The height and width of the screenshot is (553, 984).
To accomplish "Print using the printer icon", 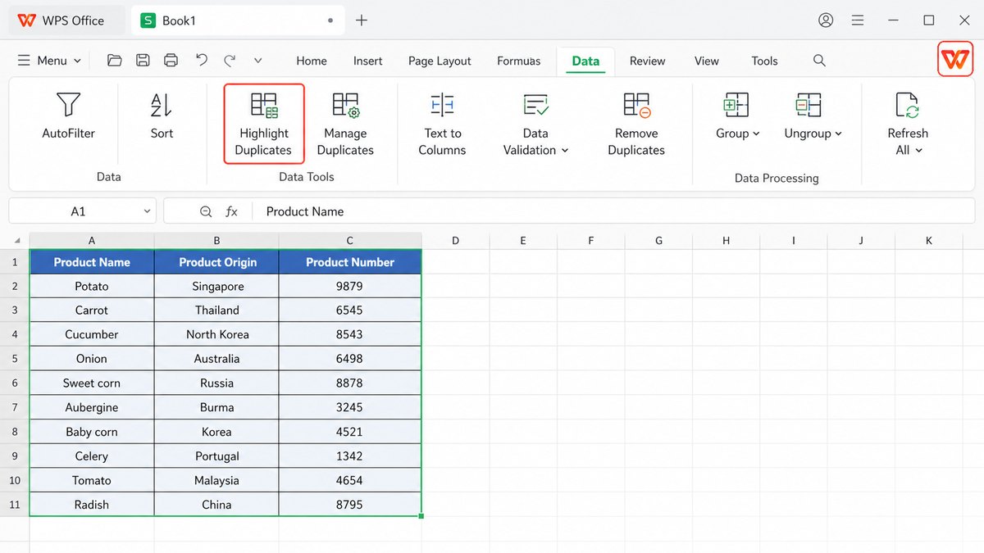I will [x=171, y=61].
